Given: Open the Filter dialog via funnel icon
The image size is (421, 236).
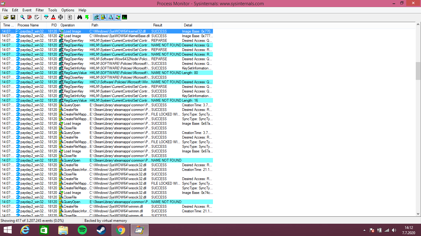Looking at the screenshot, I should [x=46, y=17].
